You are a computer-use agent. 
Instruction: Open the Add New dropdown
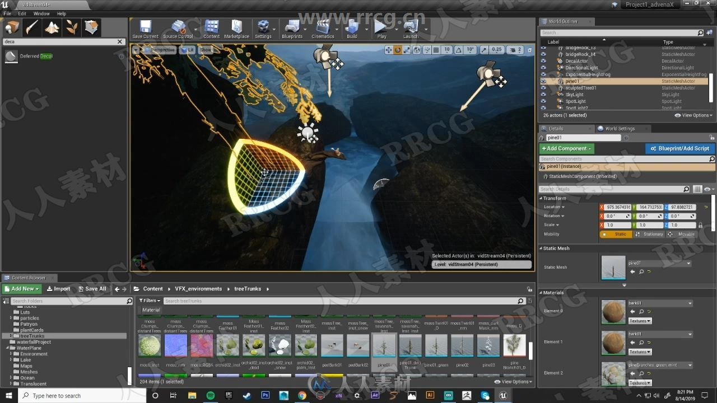[x=21, y=289]
